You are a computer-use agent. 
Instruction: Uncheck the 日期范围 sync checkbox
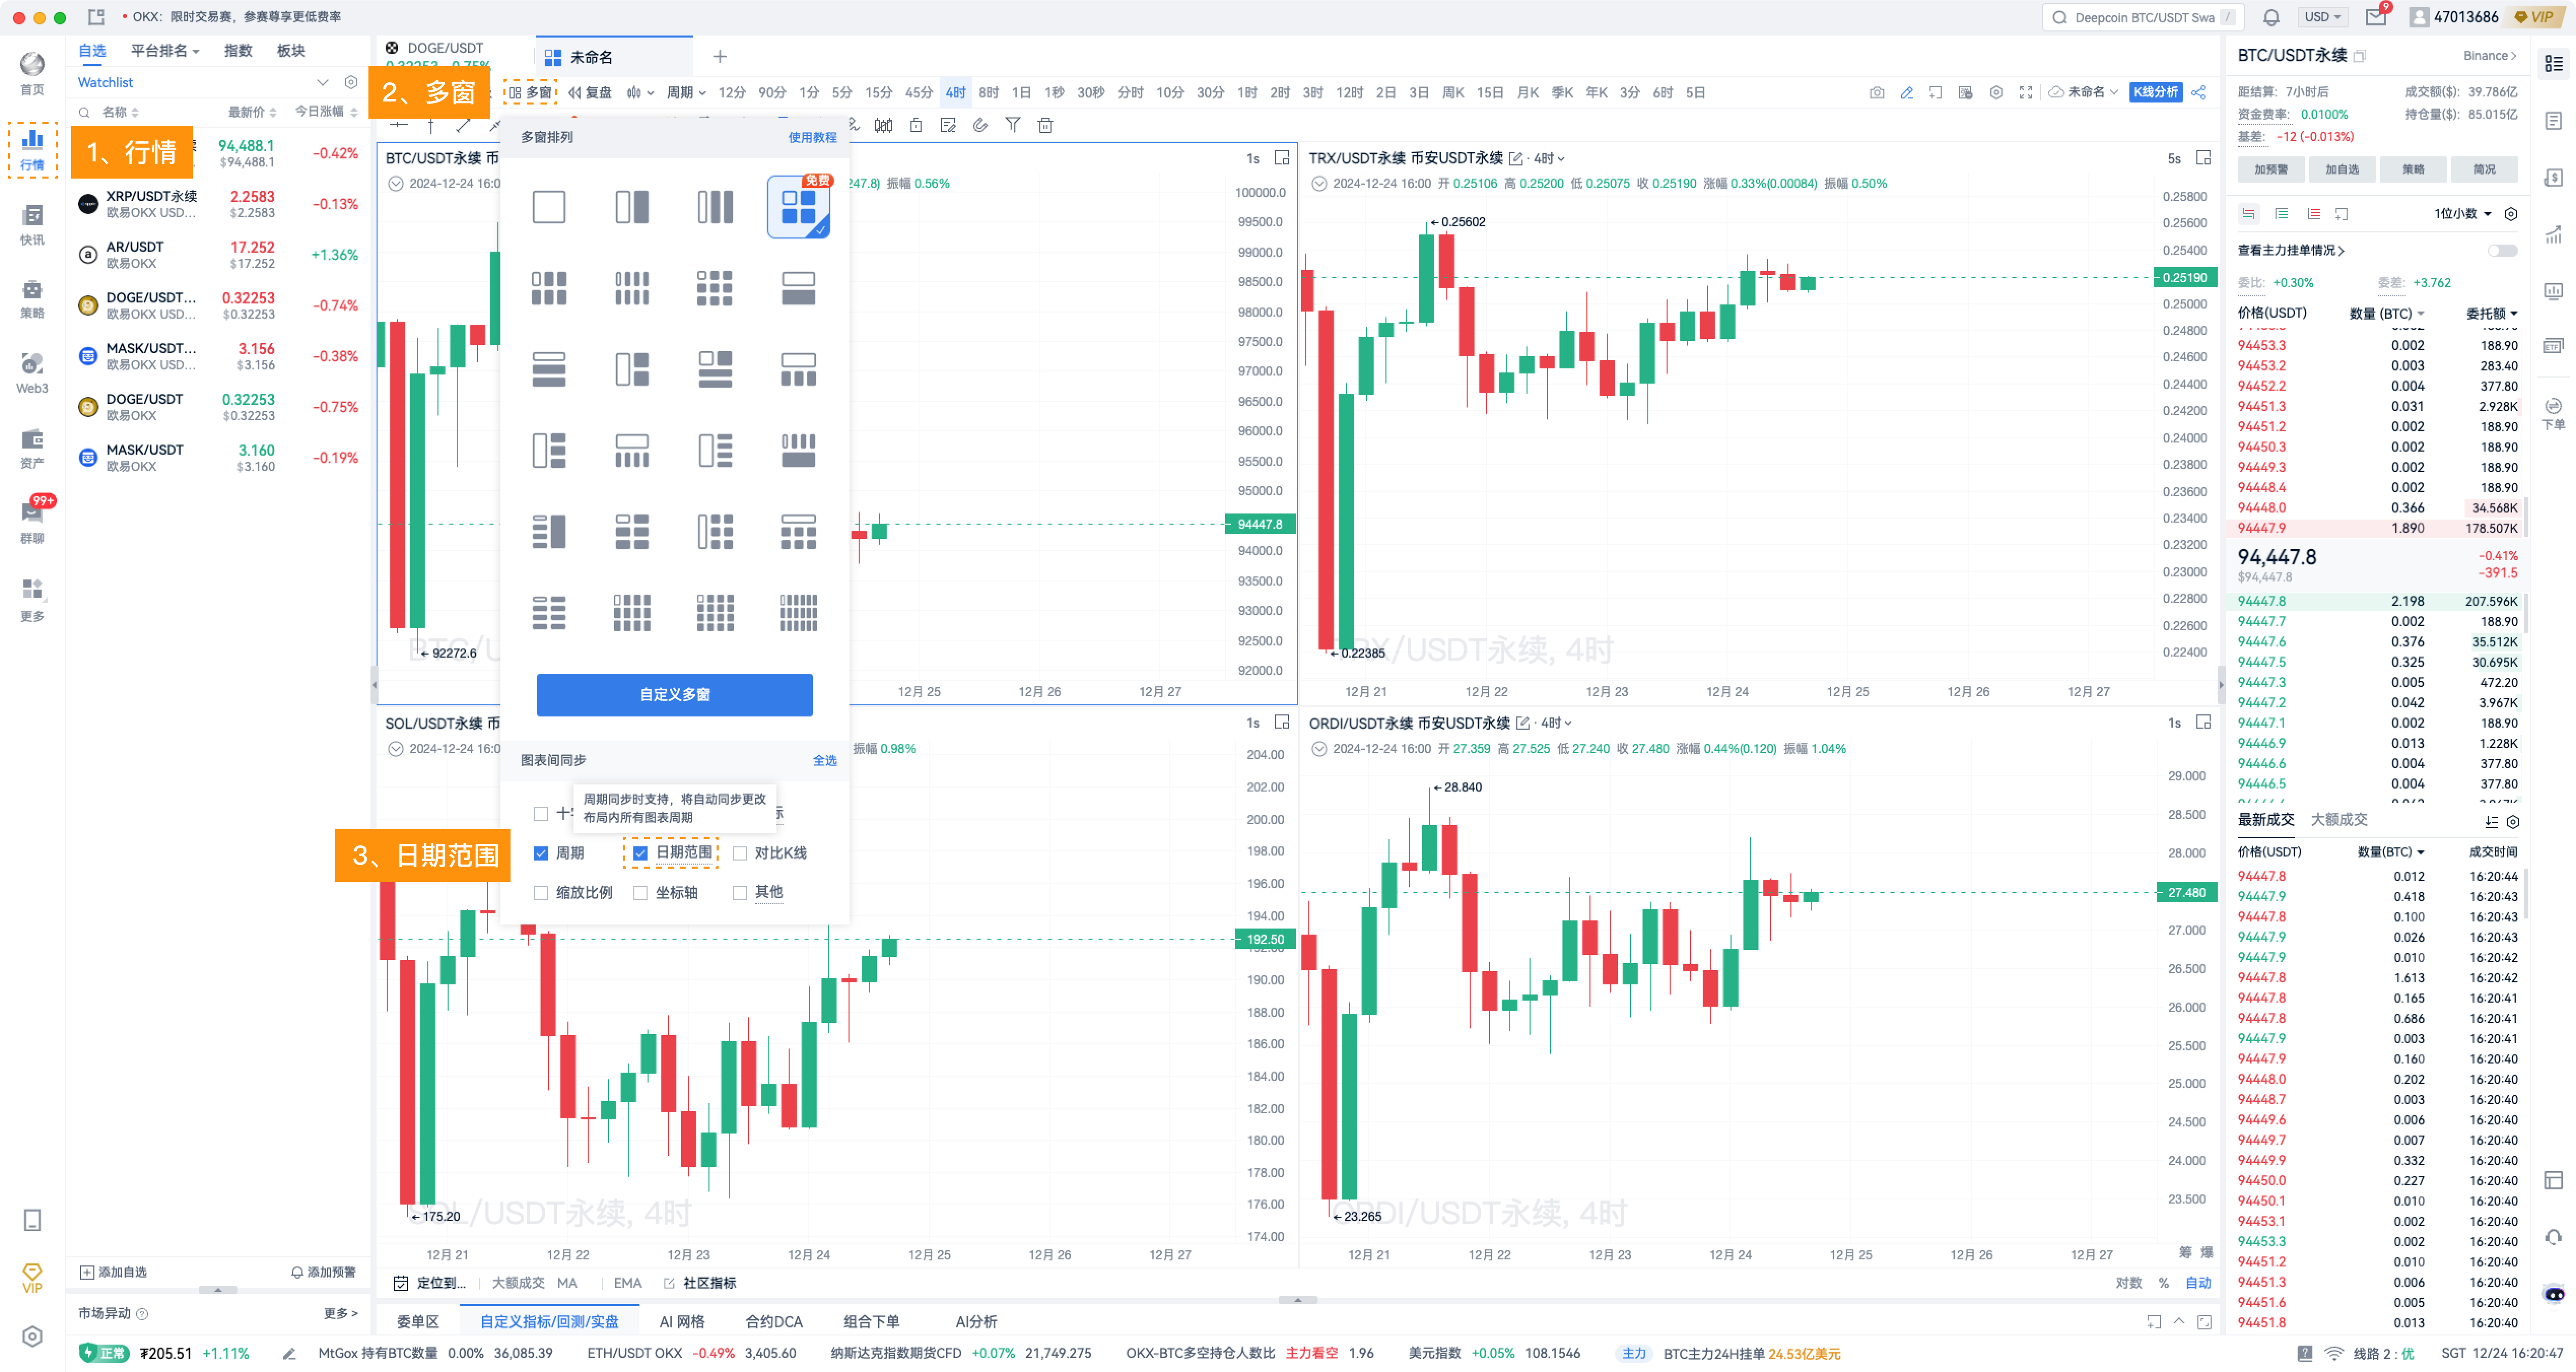(640, 853)
